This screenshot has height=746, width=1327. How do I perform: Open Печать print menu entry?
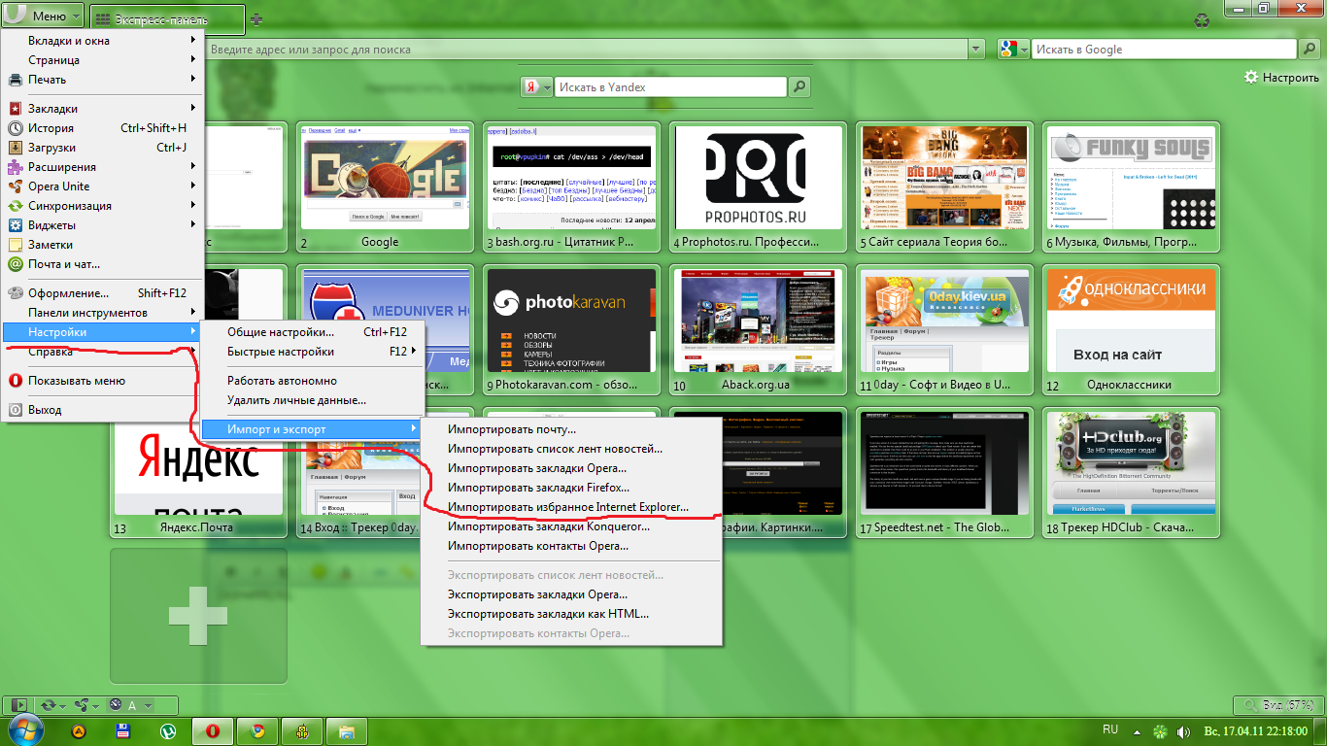pyautogui.click(x=102, y=80)
